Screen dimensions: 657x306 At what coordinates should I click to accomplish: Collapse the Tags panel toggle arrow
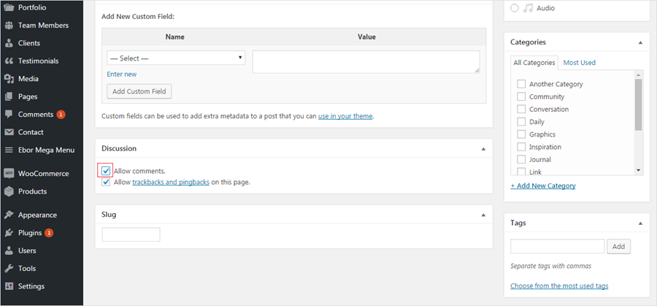tap(640, 223)
